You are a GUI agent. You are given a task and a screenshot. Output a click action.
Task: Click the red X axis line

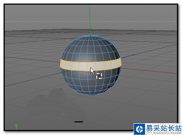click(148, 71)
